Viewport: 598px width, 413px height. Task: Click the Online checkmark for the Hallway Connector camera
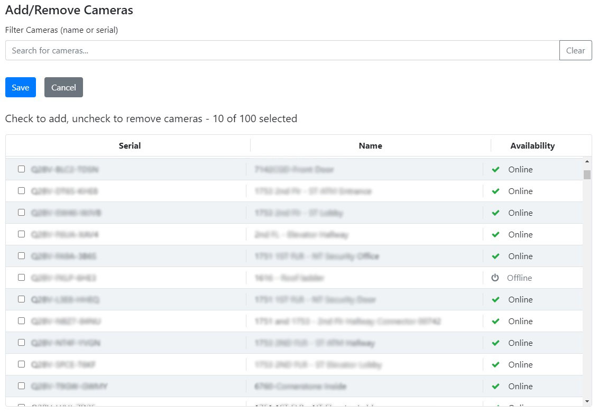[495, 322]
